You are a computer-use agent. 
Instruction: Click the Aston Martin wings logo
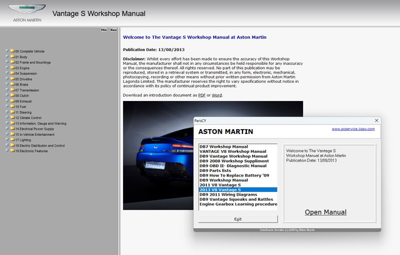tap(27, 10)
